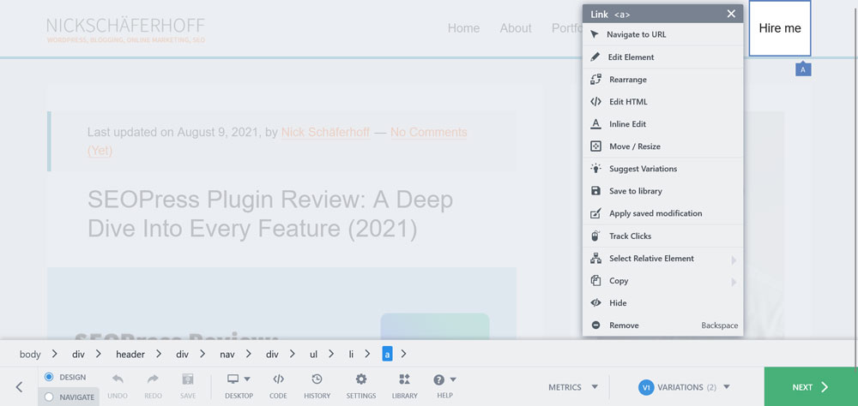Click the Navigate to URL cursor icon
This screenshot has height=406, width=858.
(x=595, y=34)
